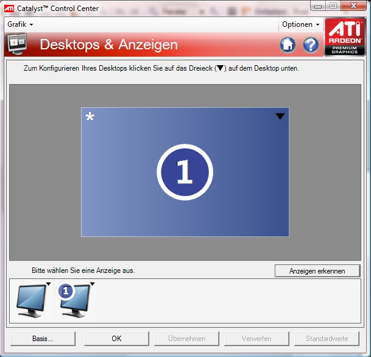This screenshot has height=357, width=371.
Task: Expand the triangle on unnumbered display
Action: tap(48, 284)
